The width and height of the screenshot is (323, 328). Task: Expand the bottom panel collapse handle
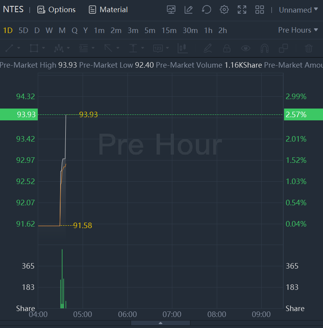[x=160, y=323]
